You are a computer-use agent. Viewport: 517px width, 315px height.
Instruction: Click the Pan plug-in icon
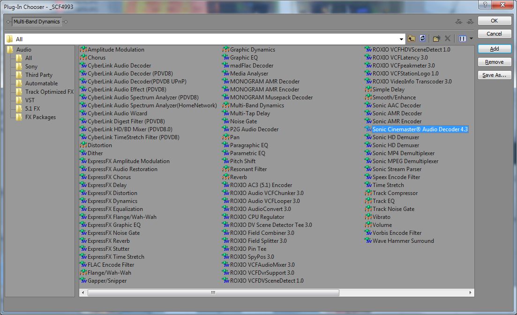(x=226, y=137)
